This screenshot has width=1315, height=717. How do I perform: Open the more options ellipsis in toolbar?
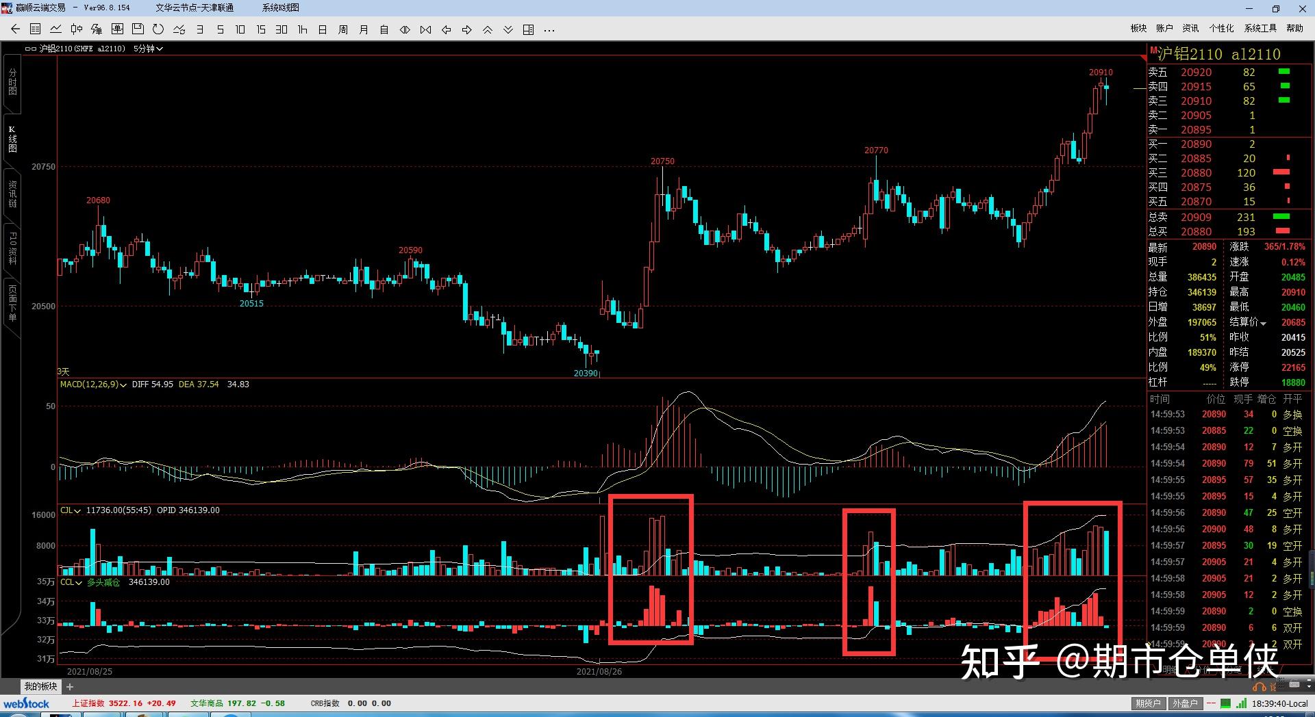pyautogui.click(x=549, y=29)
